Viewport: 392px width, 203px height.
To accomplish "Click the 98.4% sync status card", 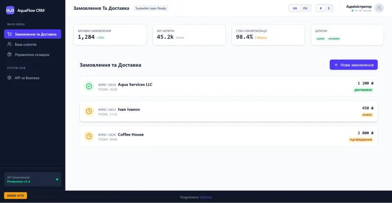I will tap(268, 35).
